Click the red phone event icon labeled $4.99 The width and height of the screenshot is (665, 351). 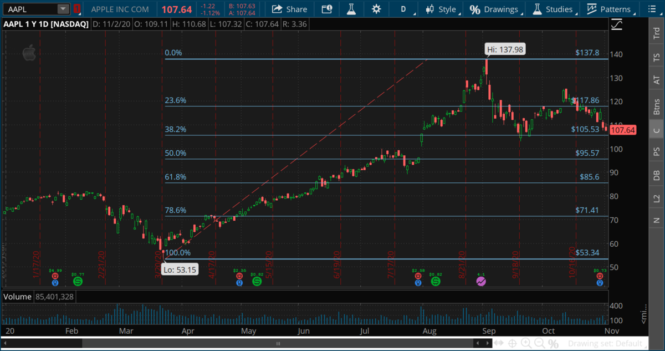55,276
